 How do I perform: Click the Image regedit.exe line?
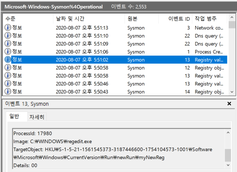coord(53,141)
